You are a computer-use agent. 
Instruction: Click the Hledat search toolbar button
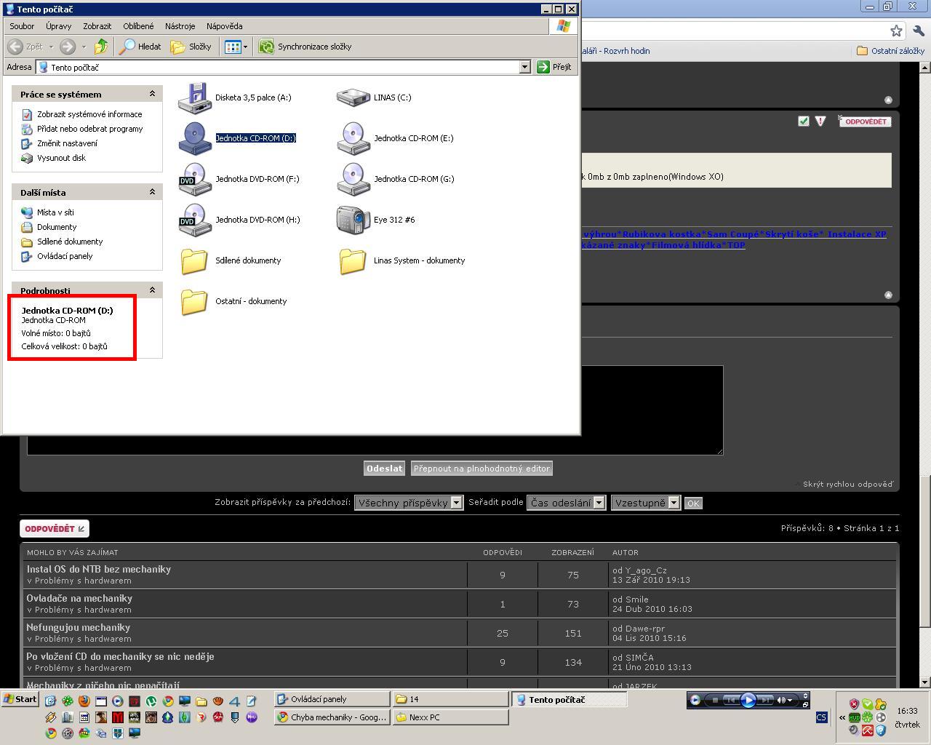click(x=140, y=47)
